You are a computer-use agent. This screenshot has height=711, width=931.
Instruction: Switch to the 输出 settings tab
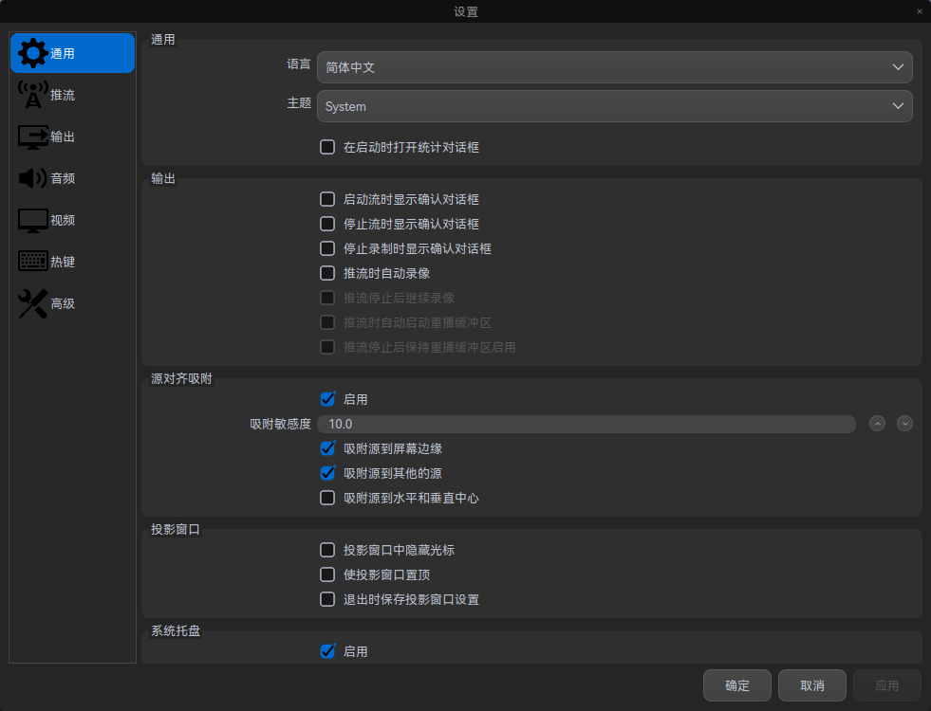[72, 137]
